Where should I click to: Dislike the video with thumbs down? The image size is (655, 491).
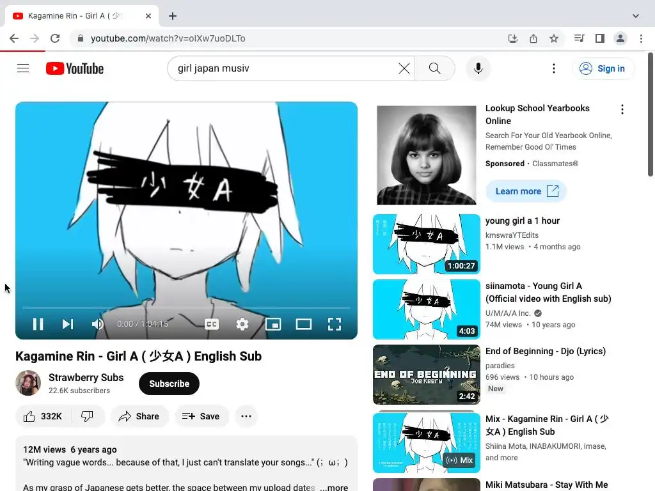coord(87,416)
